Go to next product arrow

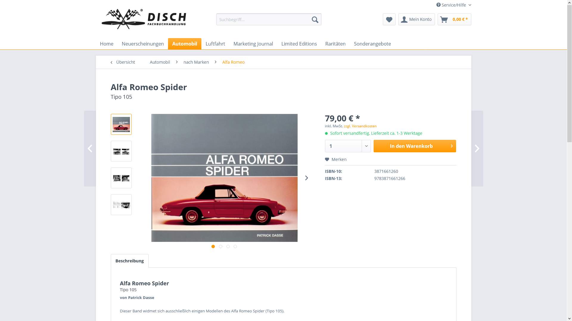477,148
